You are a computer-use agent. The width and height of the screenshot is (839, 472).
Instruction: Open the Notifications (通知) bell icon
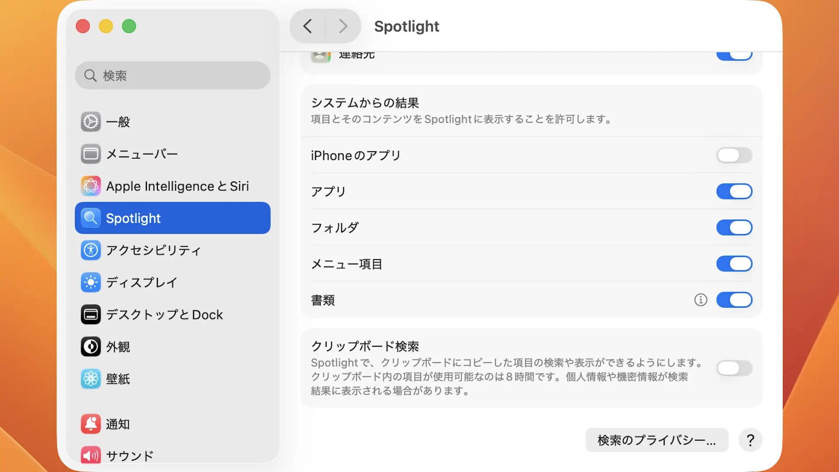click(91, 424)
